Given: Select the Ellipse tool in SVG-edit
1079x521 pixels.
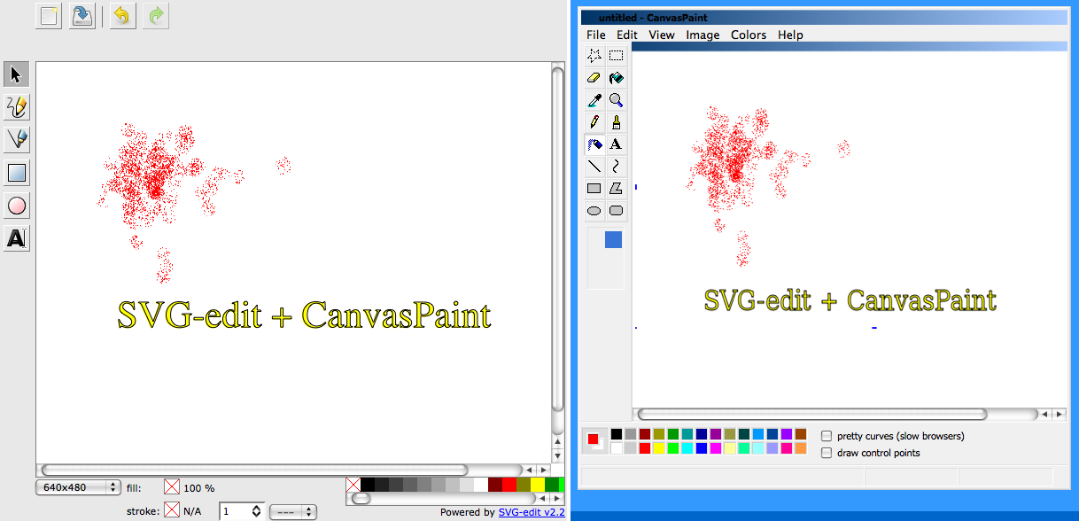Looking at the screenshot, I should tap(17, 206).
